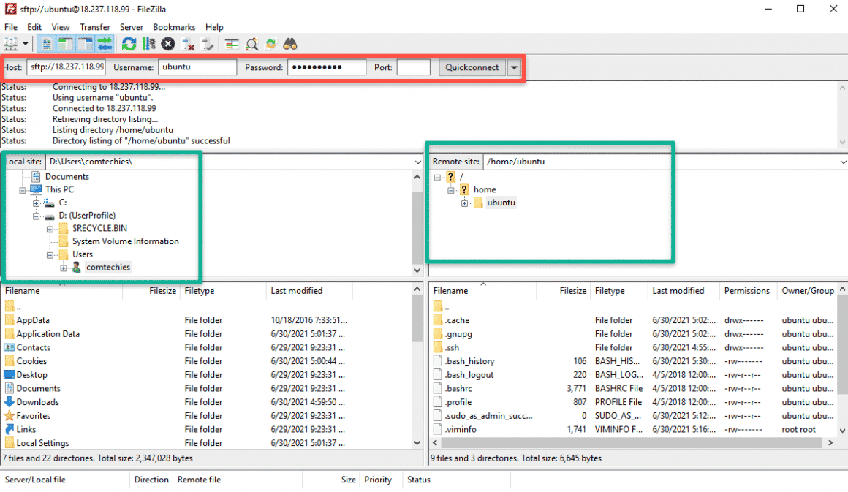Select the .cache remote folder icon

[438, 320]
